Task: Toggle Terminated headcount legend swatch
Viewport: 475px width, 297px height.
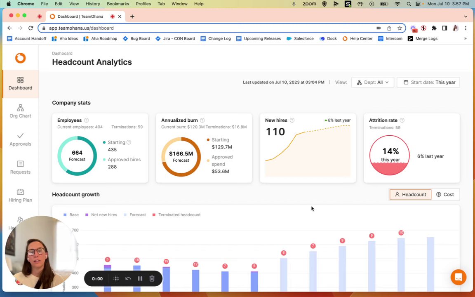Action: coord(154,215)
